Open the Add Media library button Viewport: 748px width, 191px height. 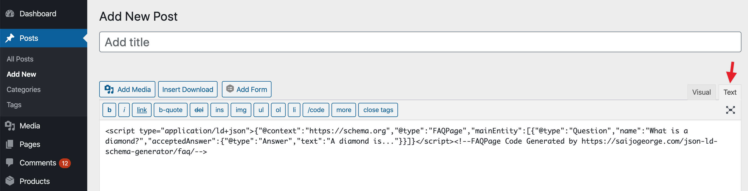pos(127,89)
